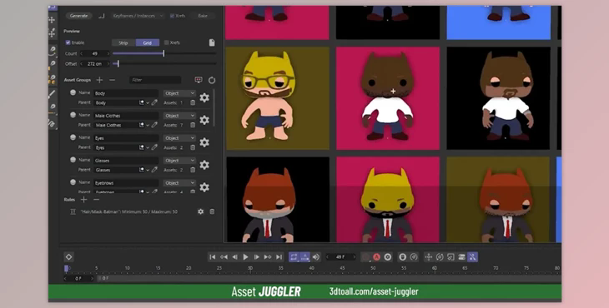
Task: Click the Offset value field showing 272 cm
Action: pyautogui.click(x=95, y=63)
